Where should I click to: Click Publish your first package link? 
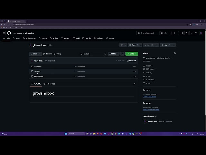(151, 110)
